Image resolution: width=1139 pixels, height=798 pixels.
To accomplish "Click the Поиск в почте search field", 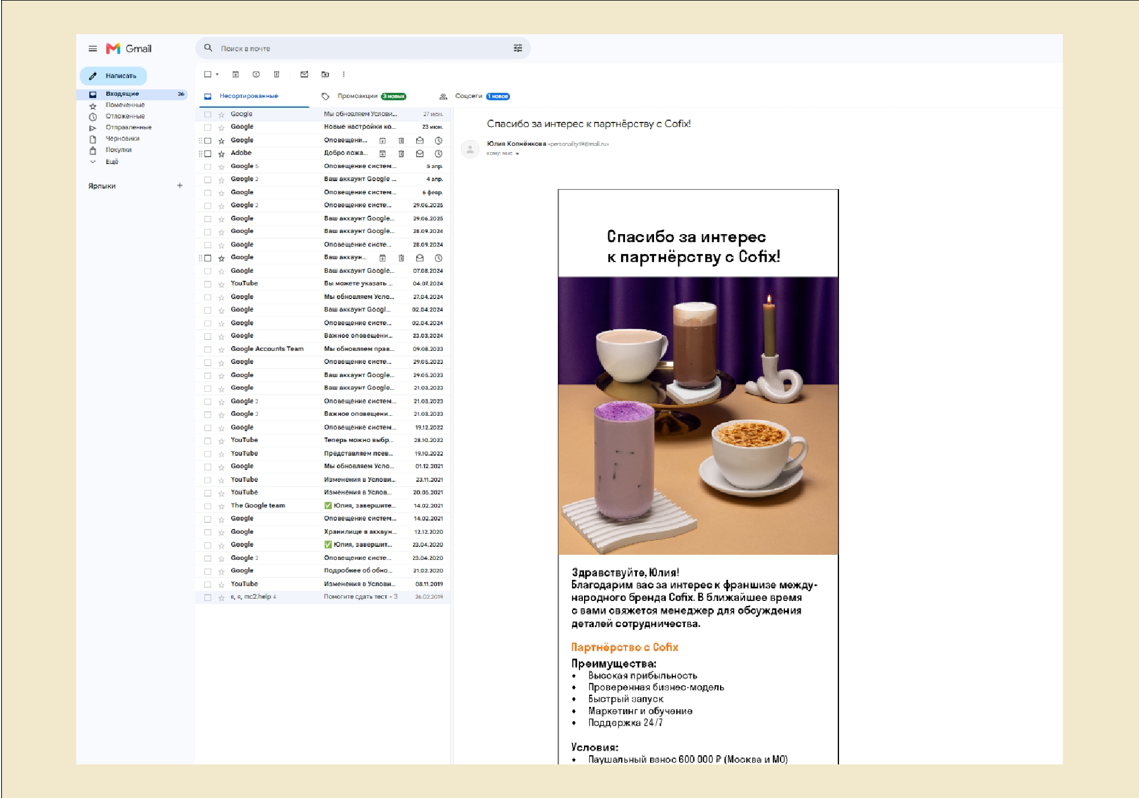I will (x=363, y=48).
